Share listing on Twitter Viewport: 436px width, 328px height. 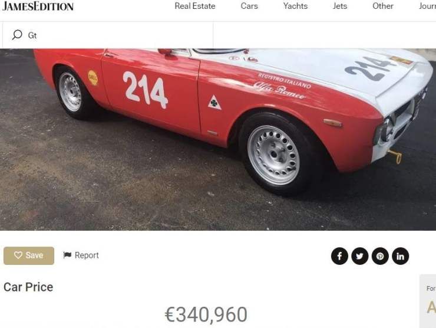pyautogui.click(x=359, y=256)
